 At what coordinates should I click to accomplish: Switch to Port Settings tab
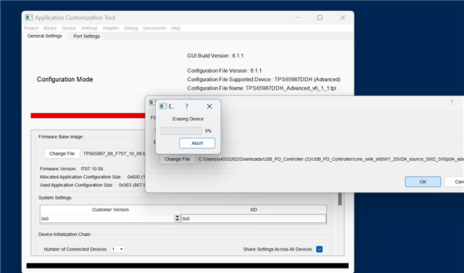pyautogui.click(x=86, y=36)
